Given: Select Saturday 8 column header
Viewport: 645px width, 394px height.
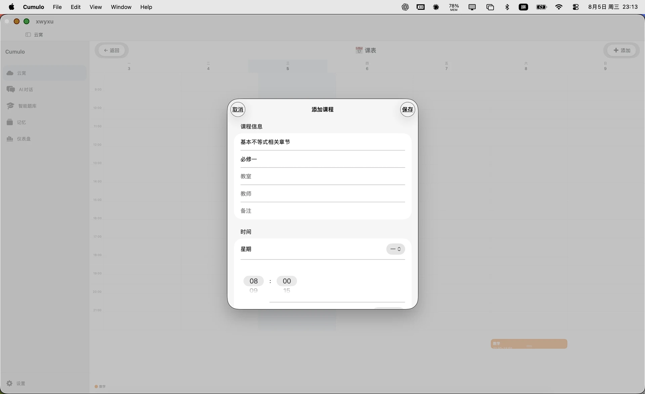Looking at the screenshot, I should pyautogui.click(x=526, y=66).
